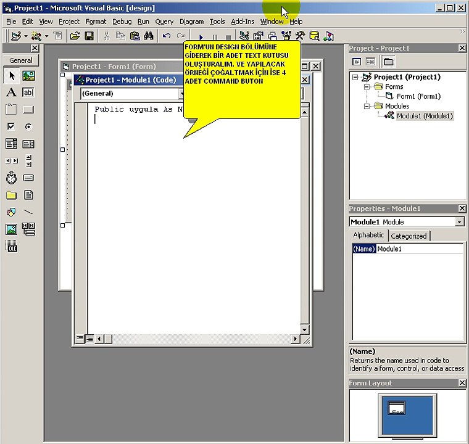
Task: Select the TextBox control tool
Action: pyautogui.click(x=28, y=92)
